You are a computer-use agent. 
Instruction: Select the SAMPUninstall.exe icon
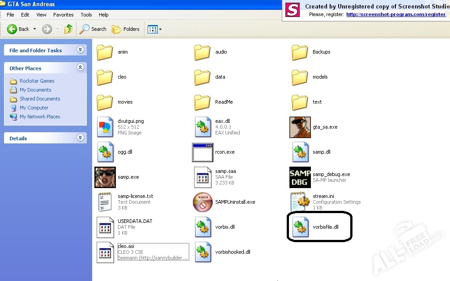tap(203, 202)
